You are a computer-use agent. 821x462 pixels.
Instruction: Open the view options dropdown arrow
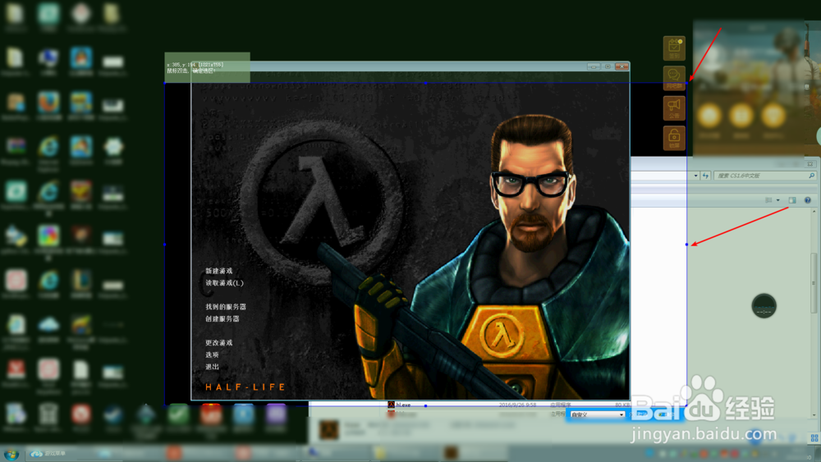tap(777, 200)
